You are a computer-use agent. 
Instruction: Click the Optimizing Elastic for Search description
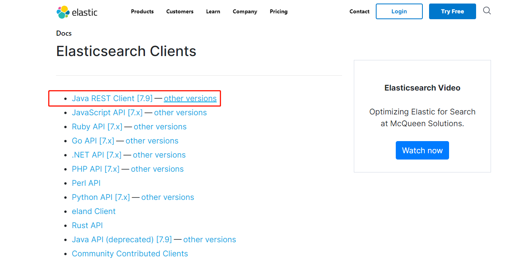click(x=422, y=118)
